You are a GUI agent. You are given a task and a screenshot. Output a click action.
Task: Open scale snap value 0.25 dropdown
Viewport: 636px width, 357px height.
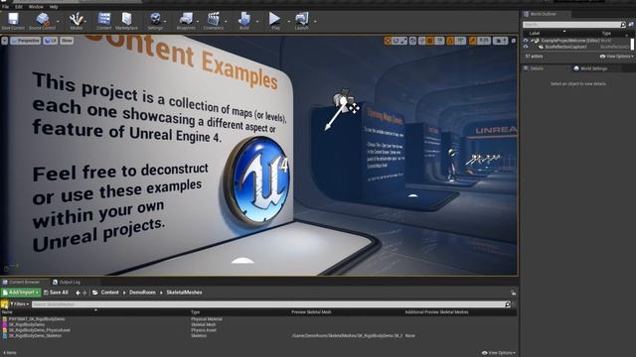click(484, 41)
